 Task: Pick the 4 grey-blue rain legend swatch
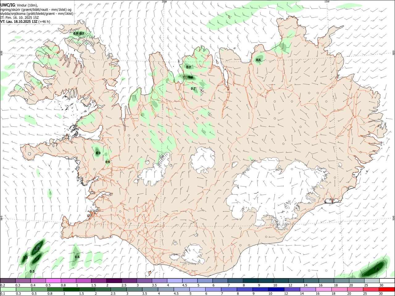(x=166, y=289)
